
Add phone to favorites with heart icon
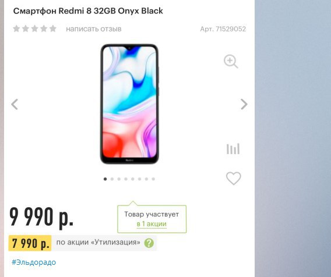(234, 178)
